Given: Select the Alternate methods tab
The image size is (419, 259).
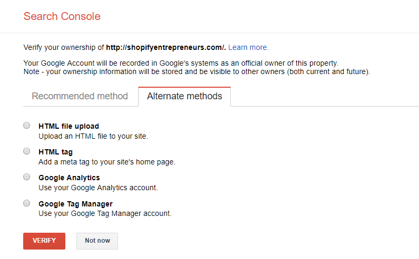Looking at the screenshot, I should (184, 96).
